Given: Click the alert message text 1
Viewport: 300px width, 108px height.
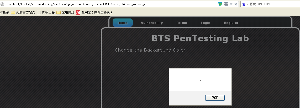Looking at the screenshot, I should click(200, 80).
